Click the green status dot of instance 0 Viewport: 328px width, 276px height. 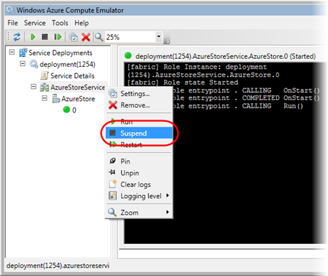tap(67, 110)
